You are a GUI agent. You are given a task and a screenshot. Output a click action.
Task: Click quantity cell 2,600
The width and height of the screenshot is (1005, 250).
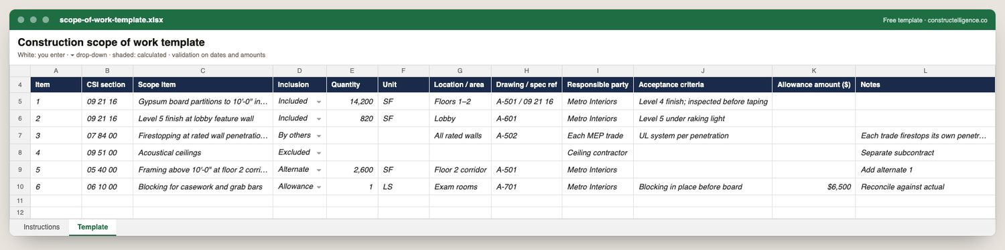[x=352, y=170]
